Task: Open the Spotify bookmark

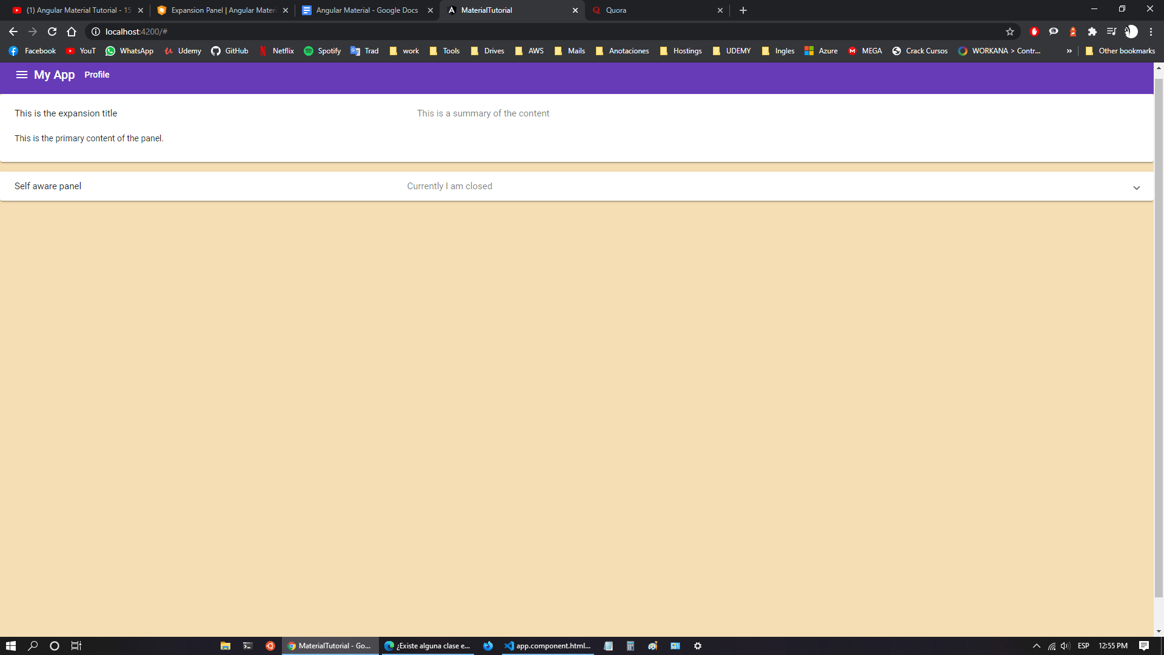Action: (323, 51)
